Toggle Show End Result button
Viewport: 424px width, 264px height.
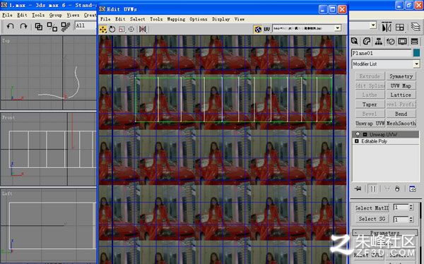(372, 188)
